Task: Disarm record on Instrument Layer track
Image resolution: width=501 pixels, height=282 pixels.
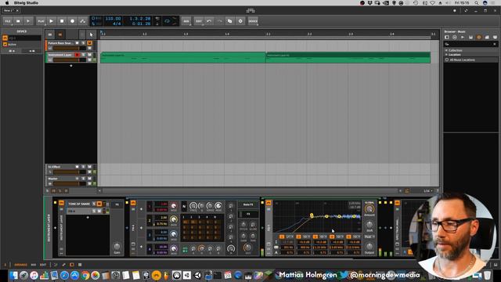Action: pos(77,55)
